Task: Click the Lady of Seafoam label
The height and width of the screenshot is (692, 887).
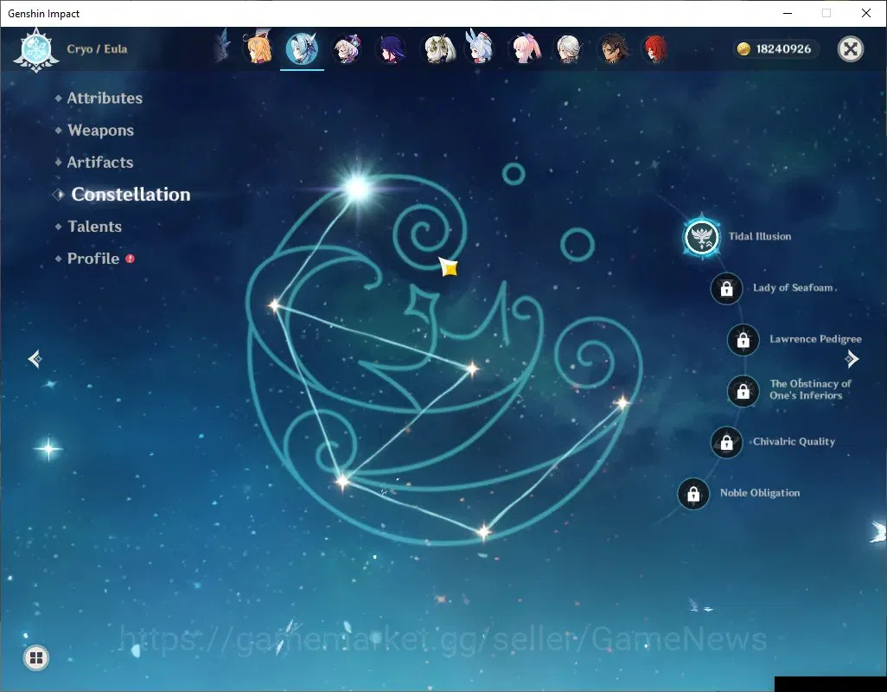Action: click(x=793, y=288)
